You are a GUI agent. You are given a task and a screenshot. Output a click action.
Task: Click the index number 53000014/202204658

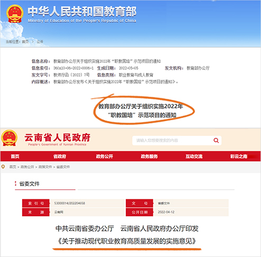click(x=70, y=204)
